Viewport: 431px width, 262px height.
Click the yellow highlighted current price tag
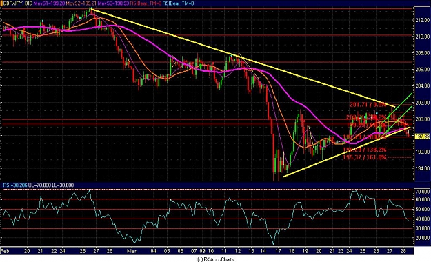click(422, 137)
